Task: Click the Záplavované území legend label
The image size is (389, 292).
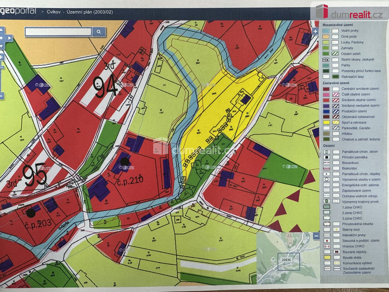Action: coord(356,191)
